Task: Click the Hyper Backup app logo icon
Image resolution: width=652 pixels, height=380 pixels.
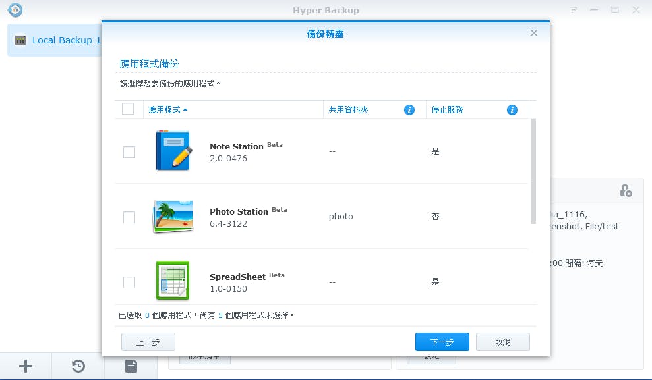Action: tap(15, 10)
